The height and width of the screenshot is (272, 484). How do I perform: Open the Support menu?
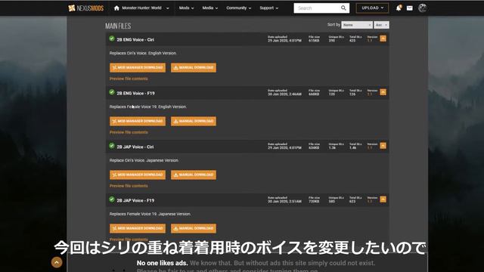coord(269,8)
